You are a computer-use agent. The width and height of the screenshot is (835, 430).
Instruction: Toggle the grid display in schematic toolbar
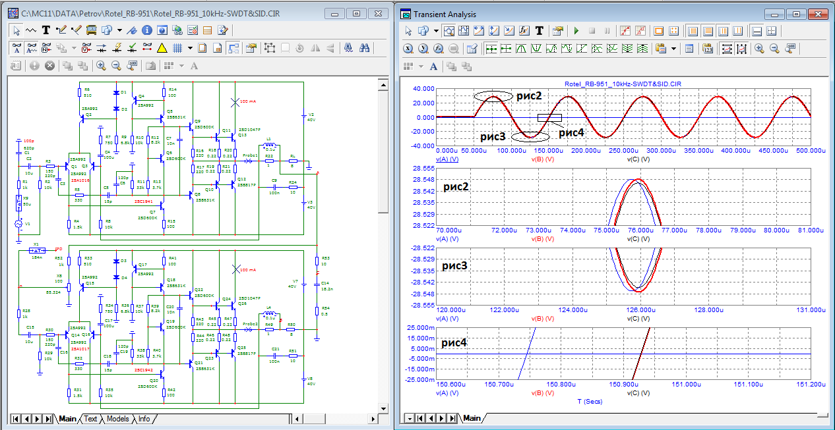click(x=177, y=48)
